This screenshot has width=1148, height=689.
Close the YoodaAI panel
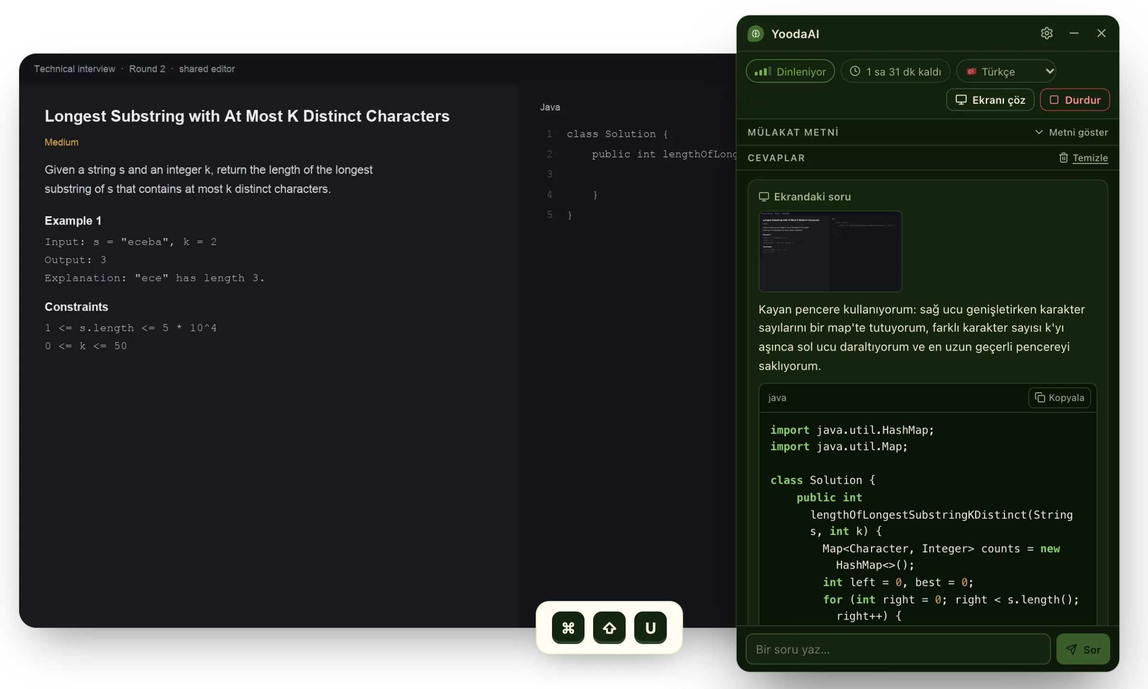[x=1101, y=33]
